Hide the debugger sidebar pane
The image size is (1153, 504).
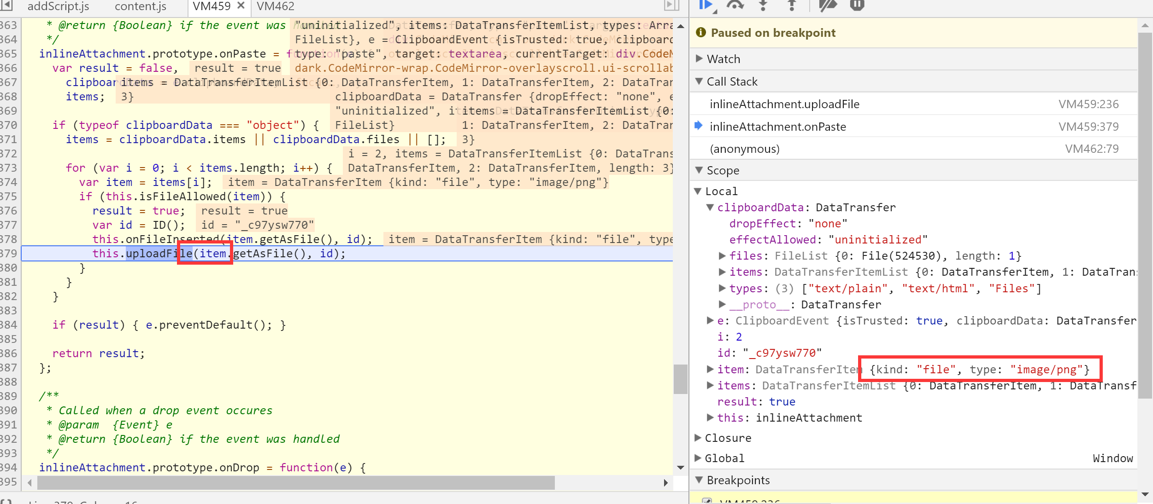tap(671, 6)
